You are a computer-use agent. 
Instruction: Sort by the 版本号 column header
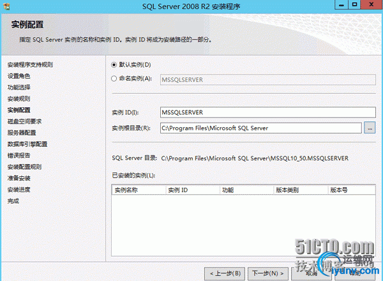(352, 190)
